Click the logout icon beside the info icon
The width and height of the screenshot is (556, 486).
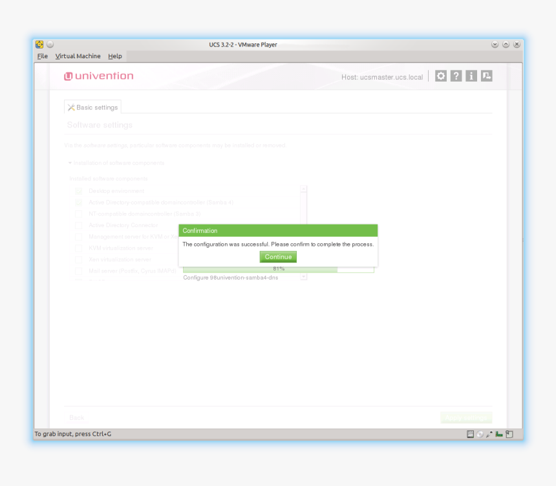pos(486,76)
